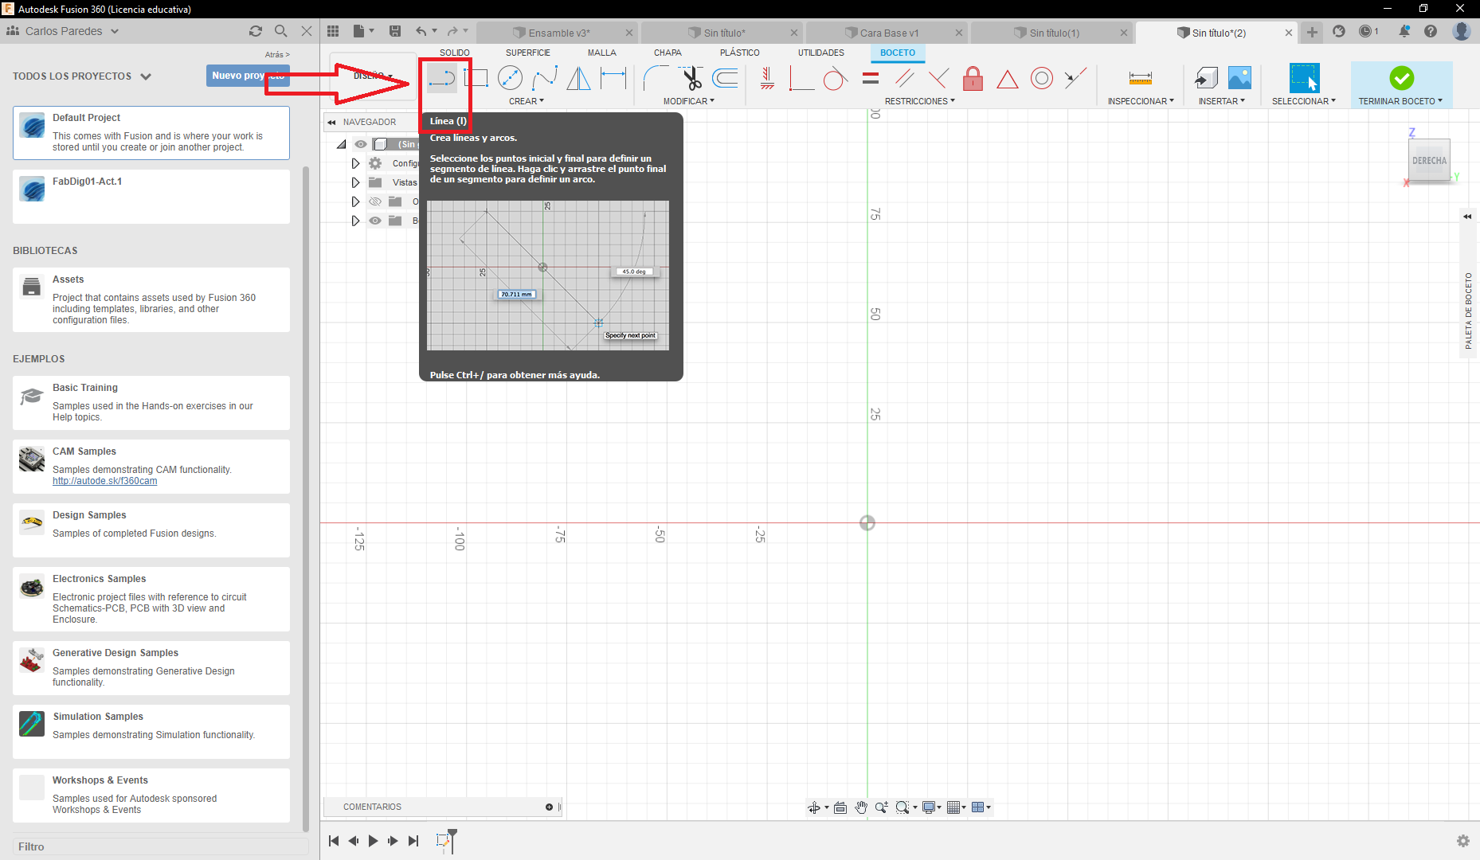Click the DERECHA face of the view cube
The height and width of the screenshot is (860, 1480).
(x=1429, y=161)
